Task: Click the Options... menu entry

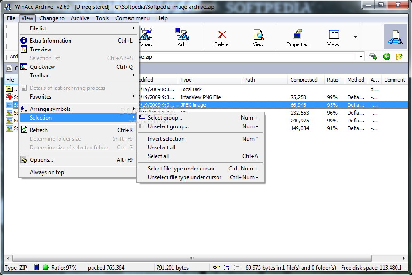Action: [78, 160]
